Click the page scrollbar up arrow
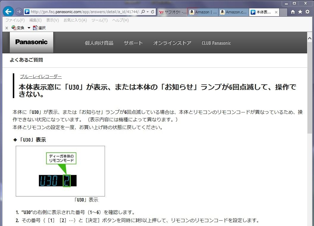This screenshot has height=226, width=314. [x=310, y=38]
